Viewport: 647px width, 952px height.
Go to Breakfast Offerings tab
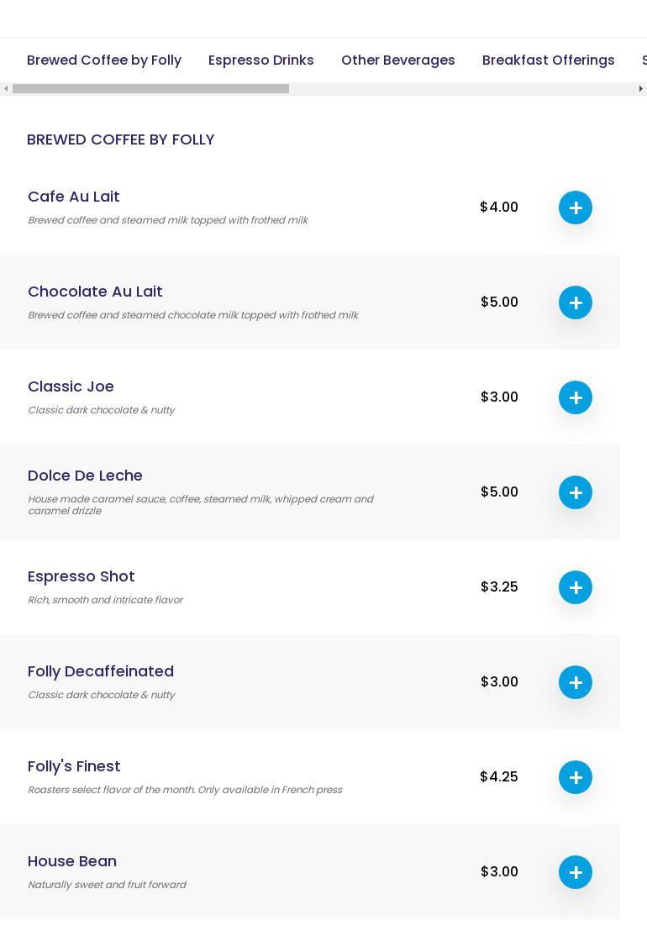click(x=548, y=60)
